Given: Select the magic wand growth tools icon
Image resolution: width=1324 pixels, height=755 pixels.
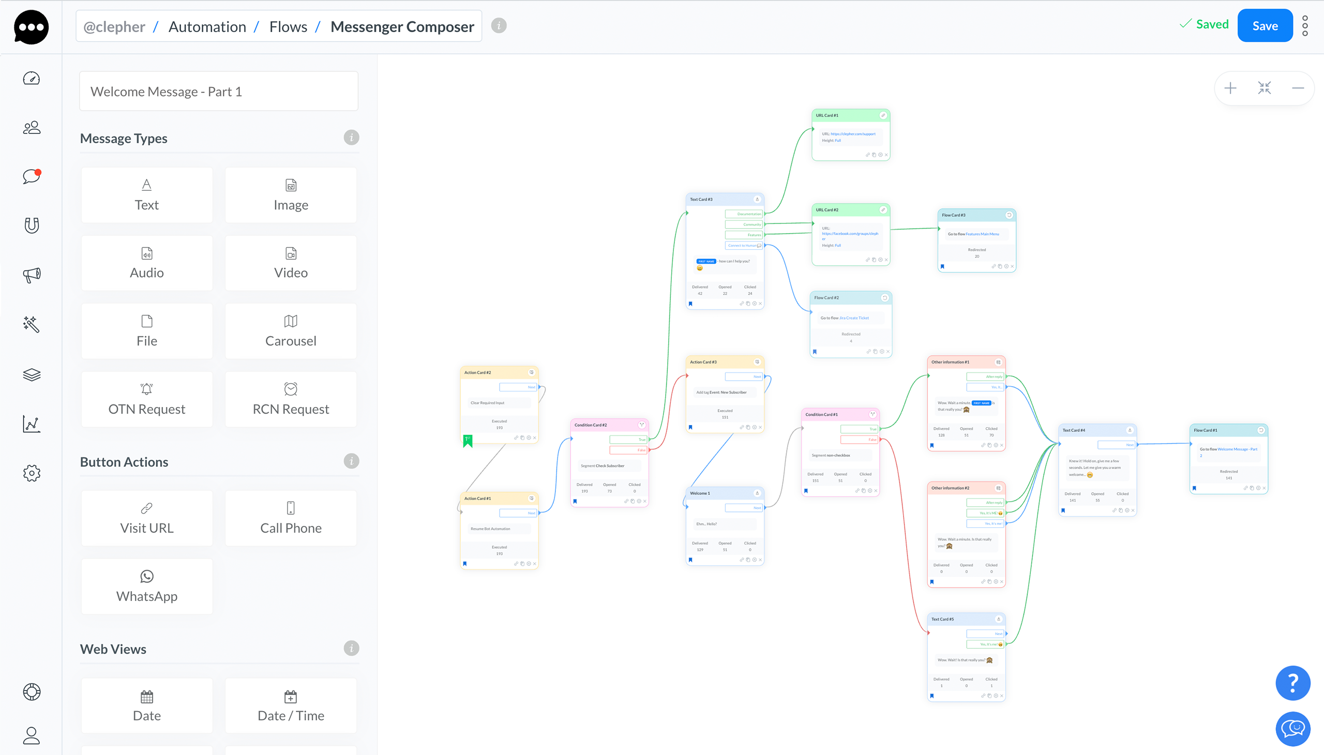Looking at the screenshot, I should [31, 325].
